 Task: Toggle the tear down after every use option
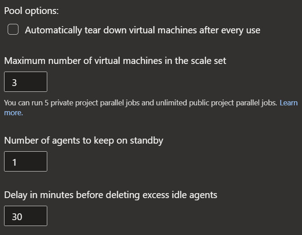(x=13, y=30)
